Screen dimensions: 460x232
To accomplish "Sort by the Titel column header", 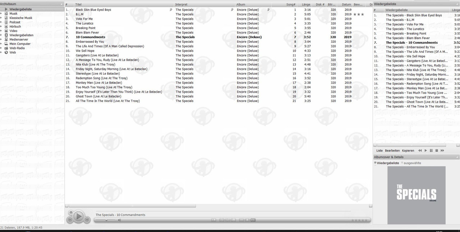I will pos(124,4).
